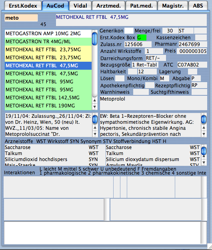The width and height of the screenshot is (212, 250).
Task: Switch to the Erst.Kodex tab
Action: click(23, 6)
